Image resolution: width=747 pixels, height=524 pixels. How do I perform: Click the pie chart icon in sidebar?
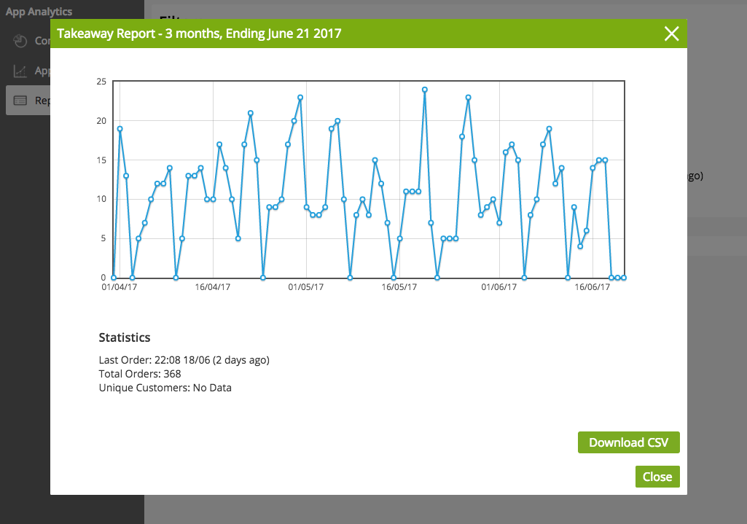(x=20, y=41)
